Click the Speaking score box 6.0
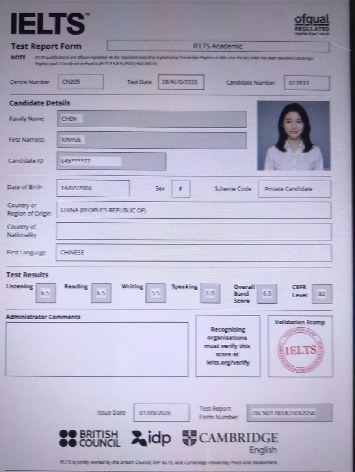 pyautogui.click(x=210, y=293)
